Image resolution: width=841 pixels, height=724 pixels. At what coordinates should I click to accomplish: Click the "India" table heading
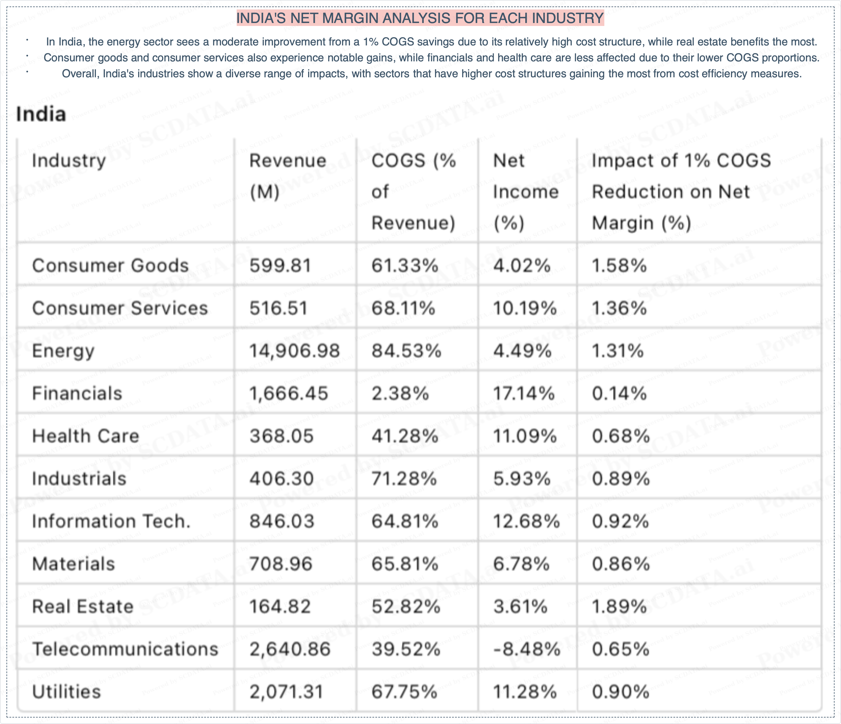(41, 114)
